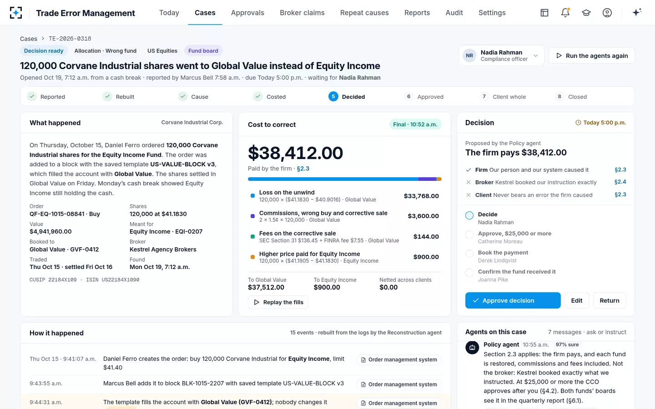Click the play icon in Replay the fills
655x409 pixels.
point(257,302)
